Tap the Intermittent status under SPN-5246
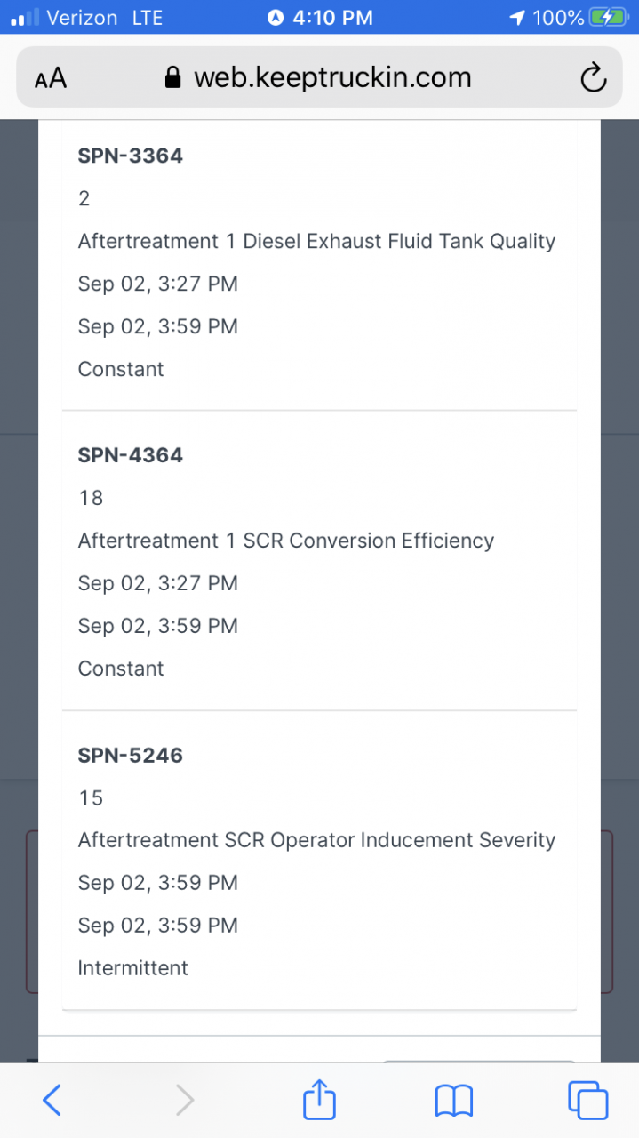This screenshot has width=639, height=1138. click(x=133, y=968)
